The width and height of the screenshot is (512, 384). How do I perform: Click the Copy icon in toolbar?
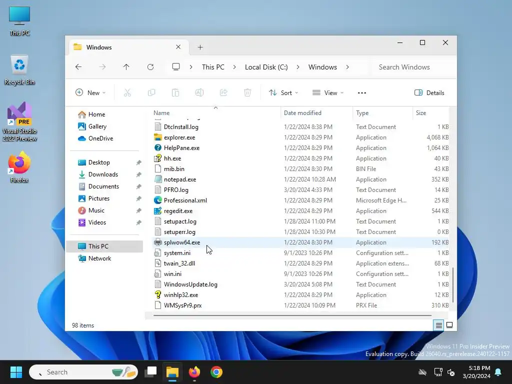point(151,92)
